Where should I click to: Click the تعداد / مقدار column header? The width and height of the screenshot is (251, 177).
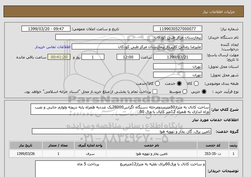click(58, 145)
